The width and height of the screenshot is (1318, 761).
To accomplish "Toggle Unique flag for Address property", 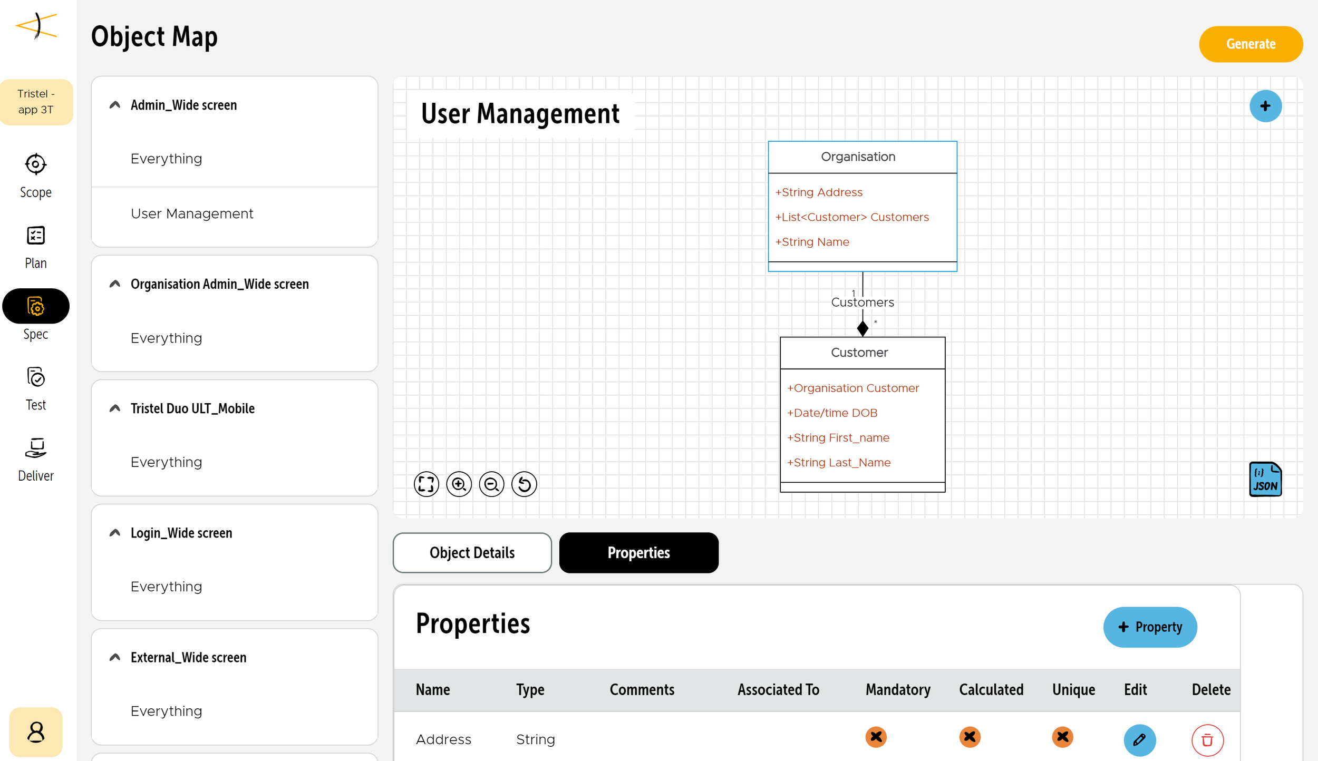I will 1062,737.
